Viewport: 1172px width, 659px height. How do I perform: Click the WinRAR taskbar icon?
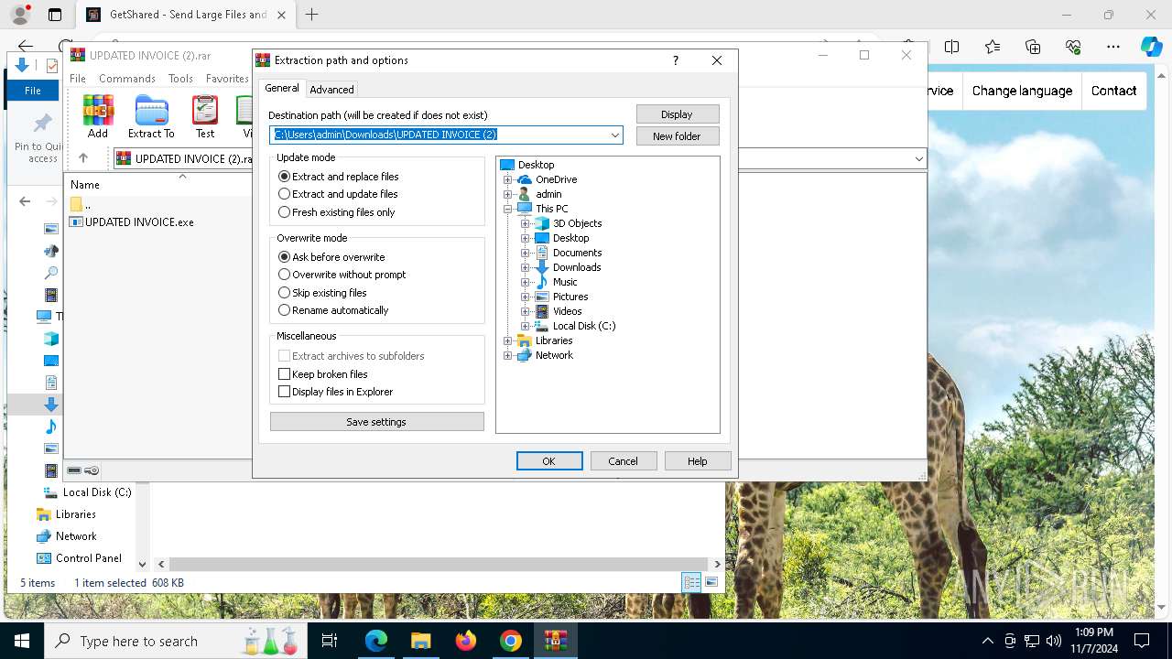[x=556, y=641]
